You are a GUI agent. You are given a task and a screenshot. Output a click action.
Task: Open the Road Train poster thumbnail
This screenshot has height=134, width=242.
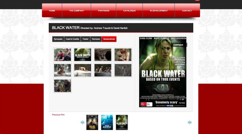(x=92, y=122)
